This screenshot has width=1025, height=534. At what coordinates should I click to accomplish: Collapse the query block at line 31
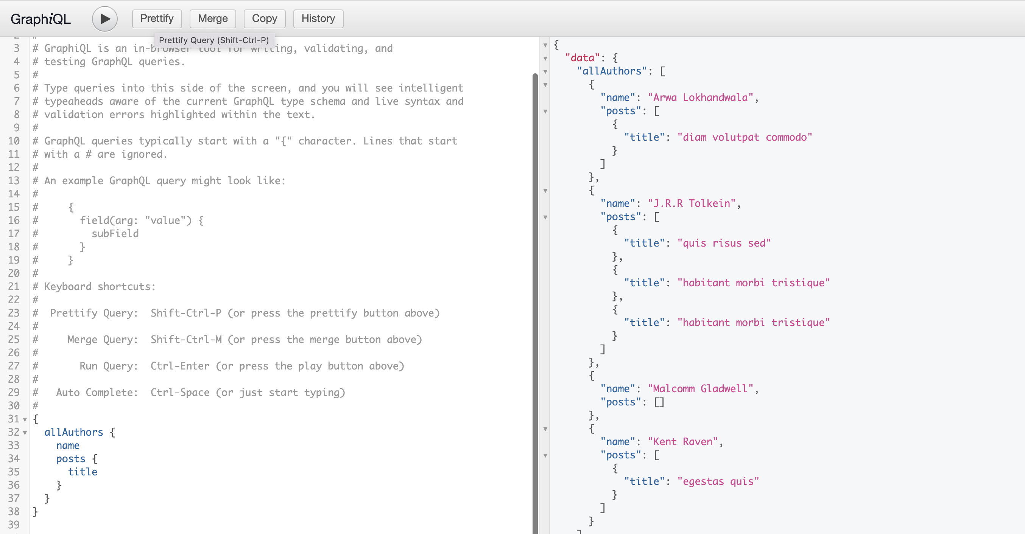25,419
